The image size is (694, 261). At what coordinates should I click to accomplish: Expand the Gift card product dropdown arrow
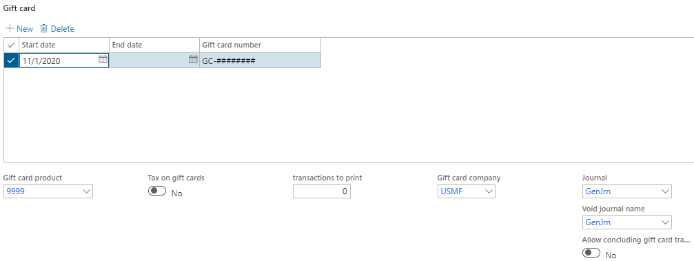[x=86, y=191]
